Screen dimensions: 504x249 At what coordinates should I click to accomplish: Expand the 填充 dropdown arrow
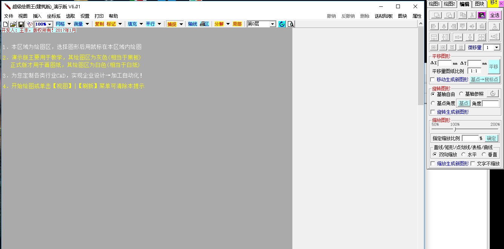(141, 24)
